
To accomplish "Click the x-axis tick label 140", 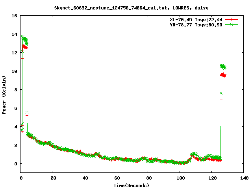I will tap(244, 178).
